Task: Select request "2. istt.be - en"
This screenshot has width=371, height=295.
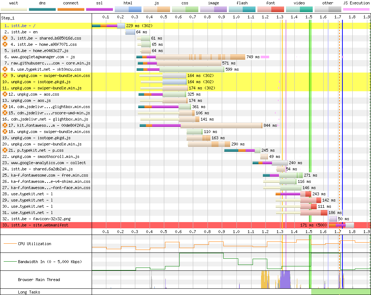Action: [21, 32]
